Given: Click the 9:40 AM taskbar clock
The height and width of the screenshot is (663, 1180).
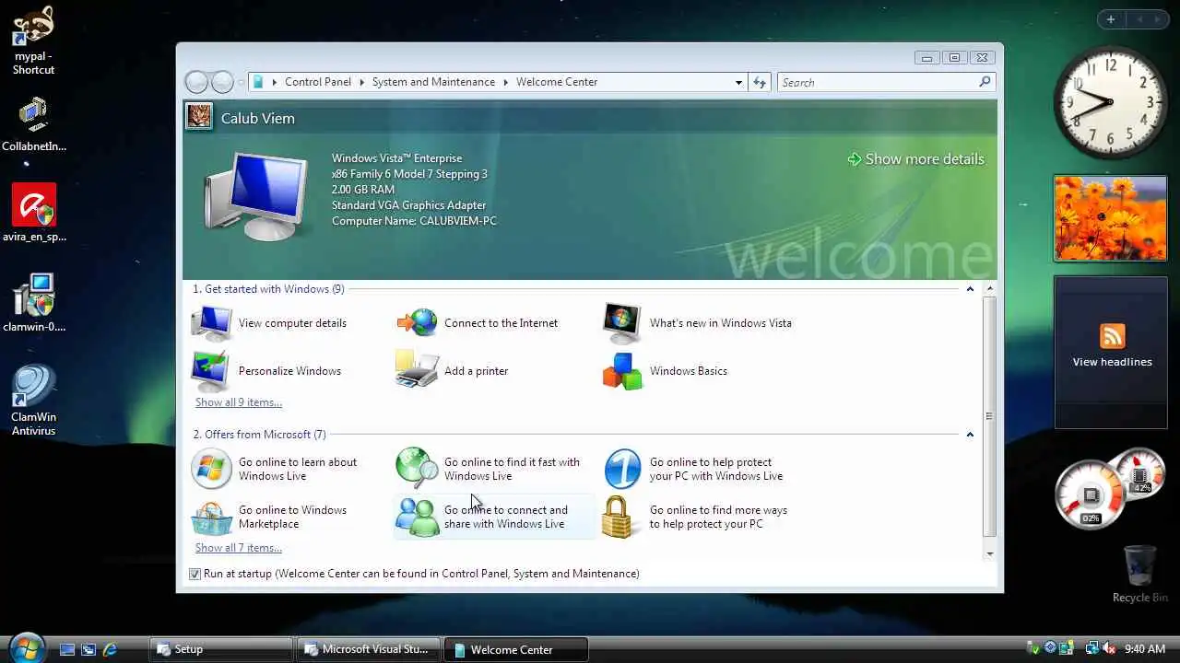Looking at the screenshot, I should (x=1145, y=649).
